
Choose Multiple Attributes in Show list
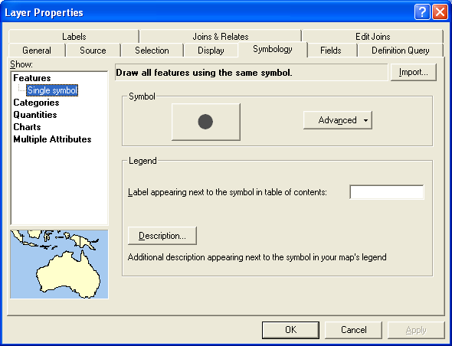(x=52, y=139)
